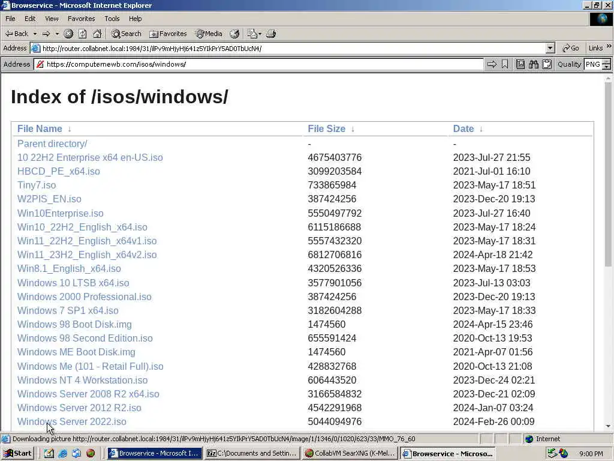Click the Date column sort arrow
The width and height of the screenshot is (614, 461).
click(x=481, y=129)
